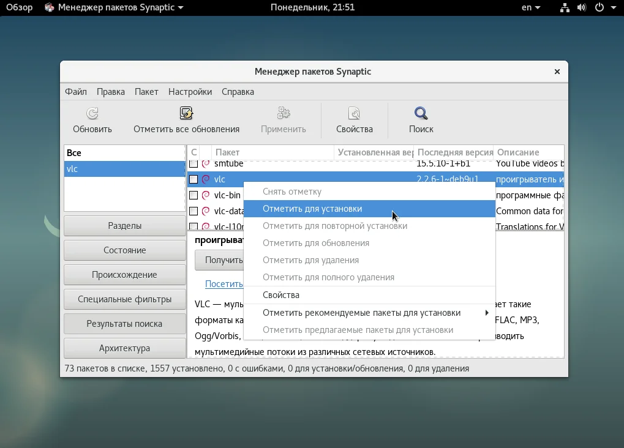
Task: Choose Отметить для установки in context menu
Action: click(369, 209)
